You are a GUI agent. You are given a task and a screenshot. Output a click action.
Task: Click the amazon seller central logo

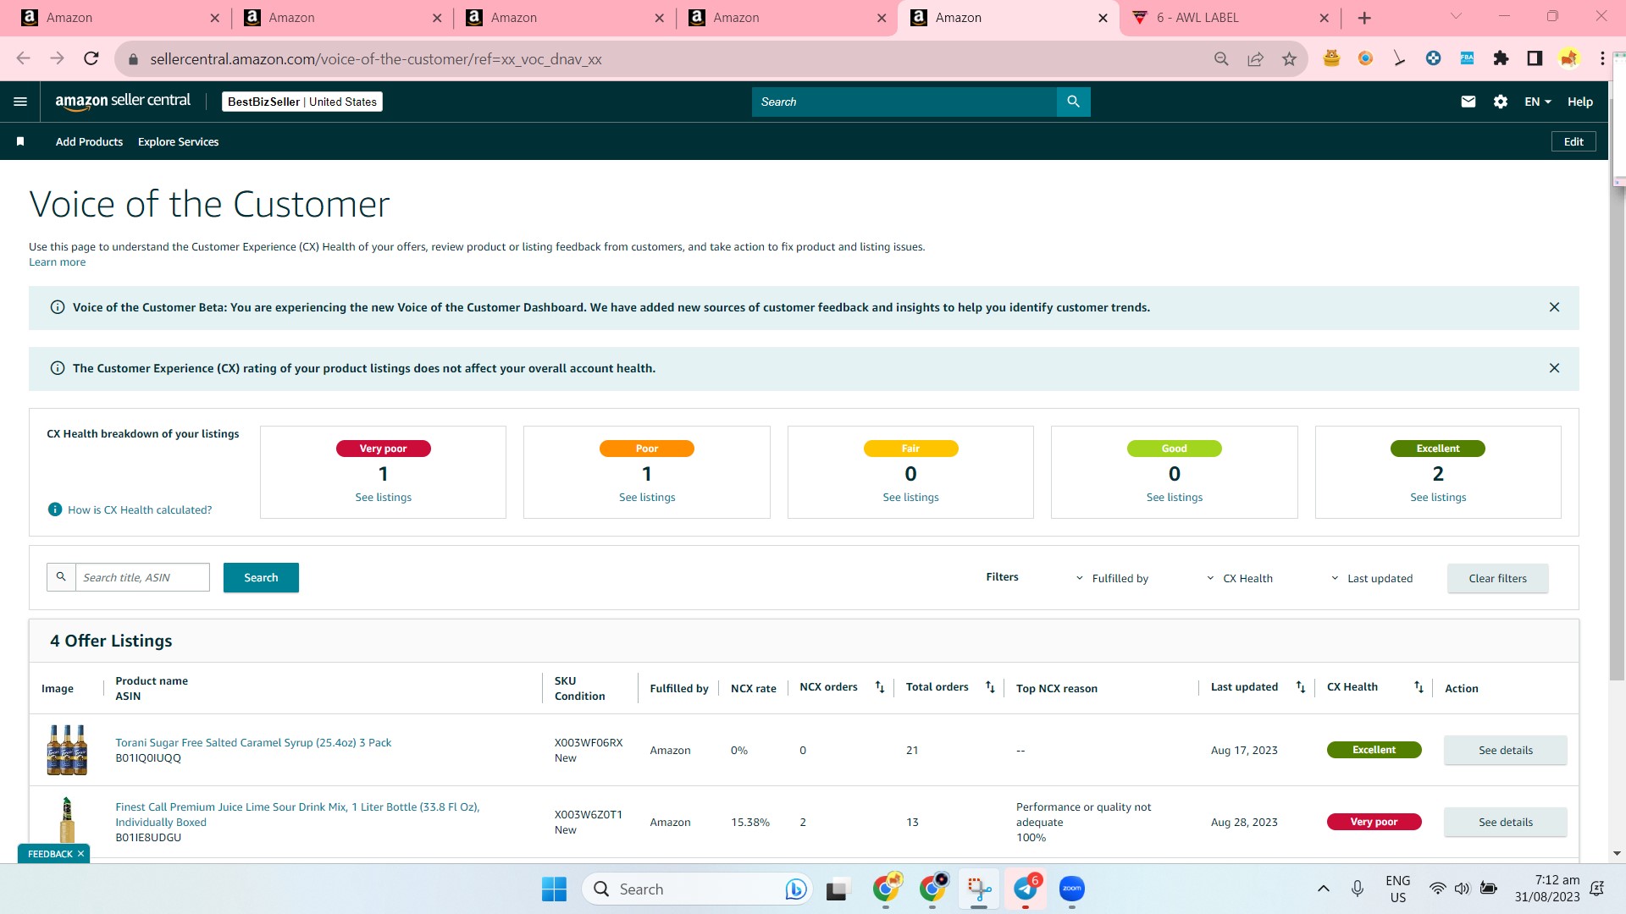[x=123, y=101]
